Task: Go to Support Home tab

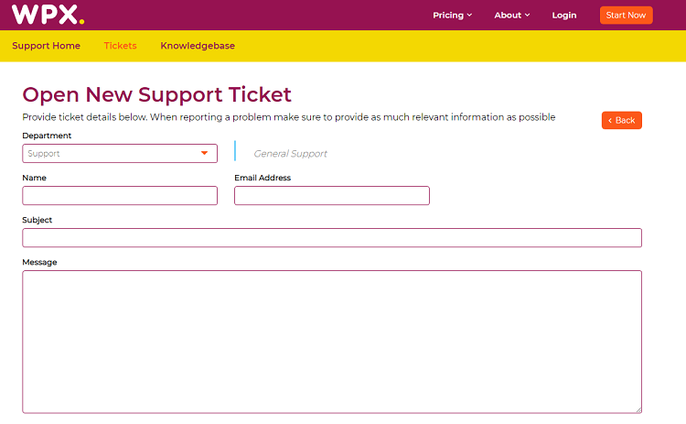Action: tap(46, 46)
